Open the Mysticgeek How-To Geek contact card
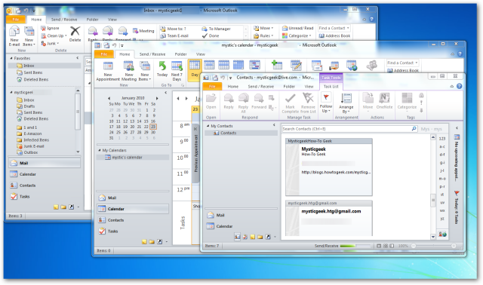This screenshot has height=285, width=483. tap(329, 167)
